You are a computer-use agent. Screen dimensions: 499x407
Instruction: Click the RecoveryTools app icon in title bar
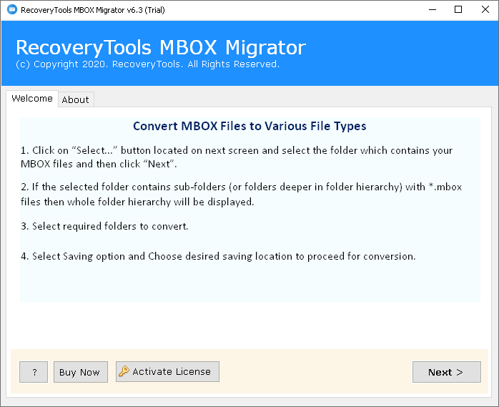coord(12,9)
